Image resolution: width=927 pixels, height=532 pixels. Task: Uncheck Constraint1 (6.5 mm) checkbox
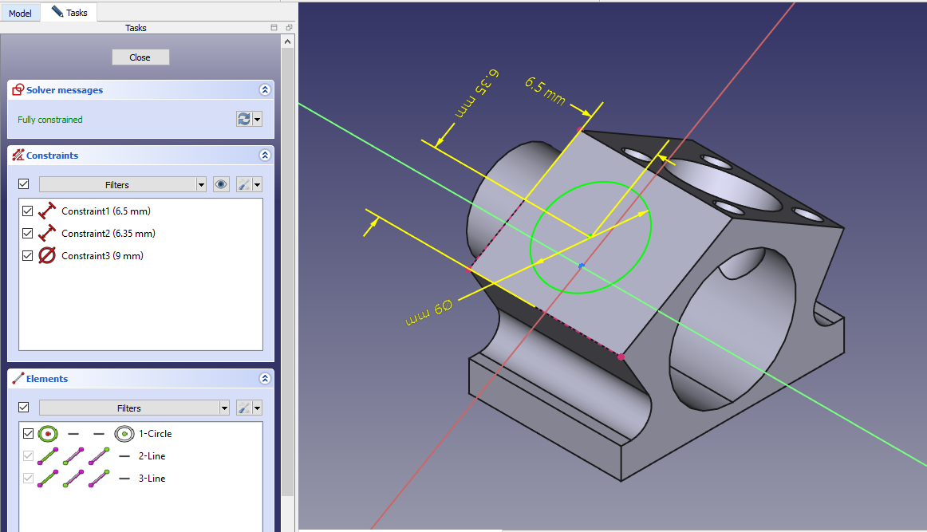pyautogui.click(x=28, y=211)
